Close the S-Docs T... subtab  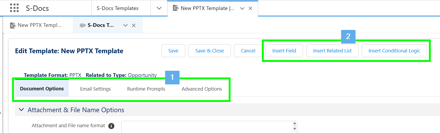click(x=134, y=25)
